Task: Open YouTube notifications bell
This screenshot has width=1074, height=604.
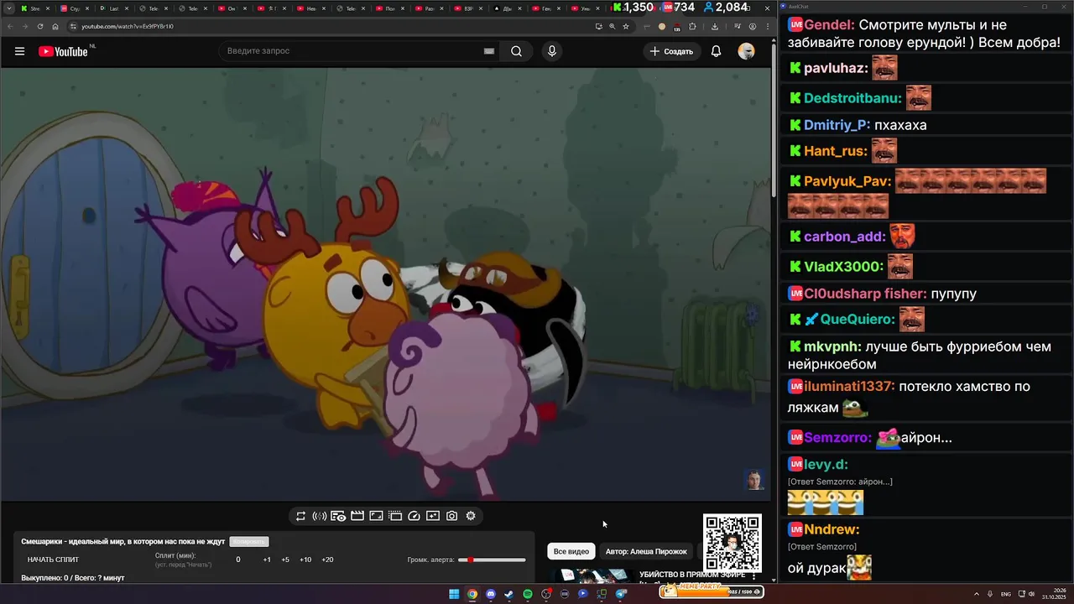Action: 716,51
